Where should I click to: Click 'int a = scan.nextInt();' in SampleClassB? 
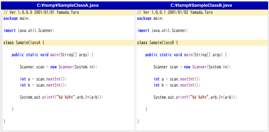[177, 79]
